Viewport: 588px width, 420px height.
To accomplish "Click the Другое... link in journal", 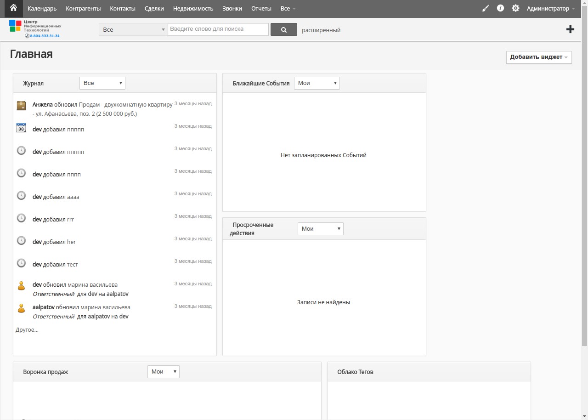I will tap(27, 329).
